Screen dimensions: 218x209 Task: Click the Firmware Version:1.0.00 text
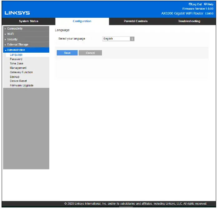(198, 9)
